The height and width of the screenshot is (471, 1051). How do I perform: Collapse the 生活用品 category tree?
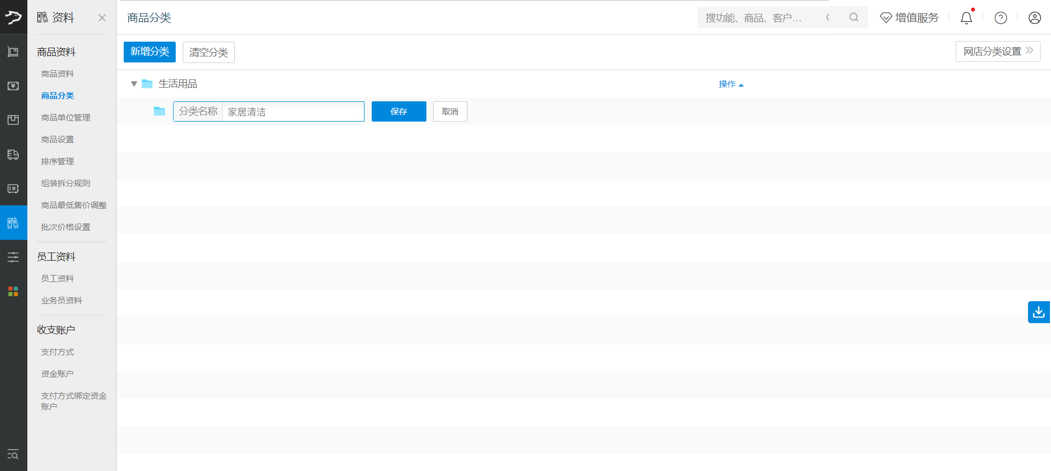[134, 84]
